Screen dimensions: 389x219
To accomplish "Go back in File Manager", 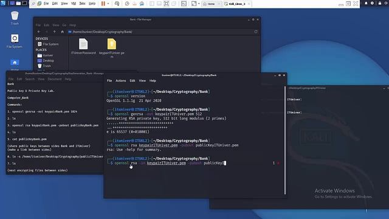I will pos(39,32).
